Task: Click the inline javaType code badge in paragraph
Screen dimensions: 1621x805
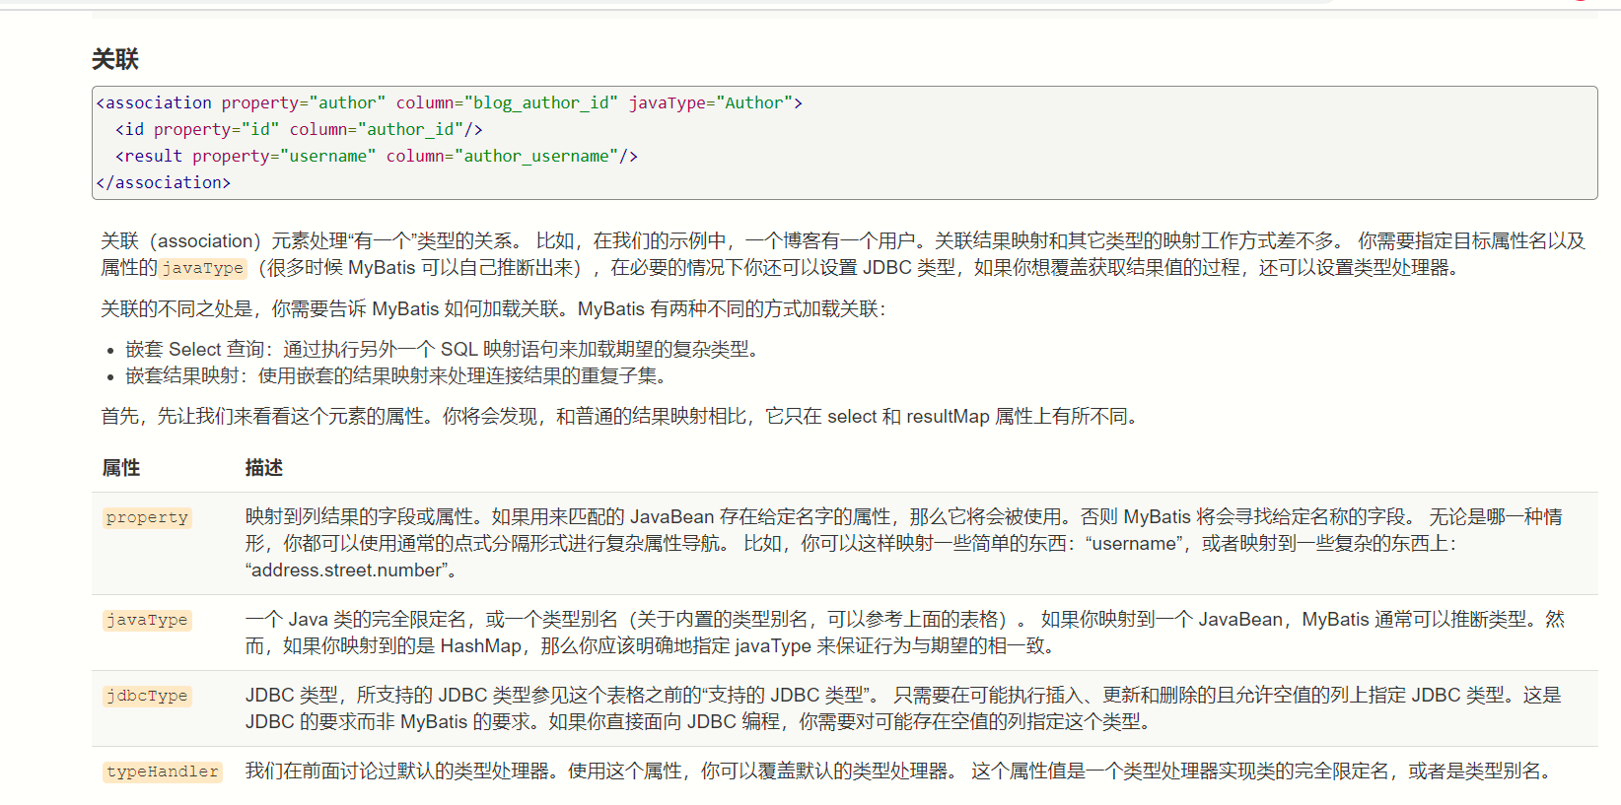Action: click(x=203, y=268)
